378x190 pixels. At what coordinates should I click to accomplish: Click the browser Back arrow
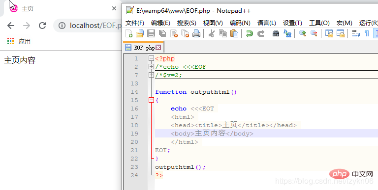click(x=11, y=26)
